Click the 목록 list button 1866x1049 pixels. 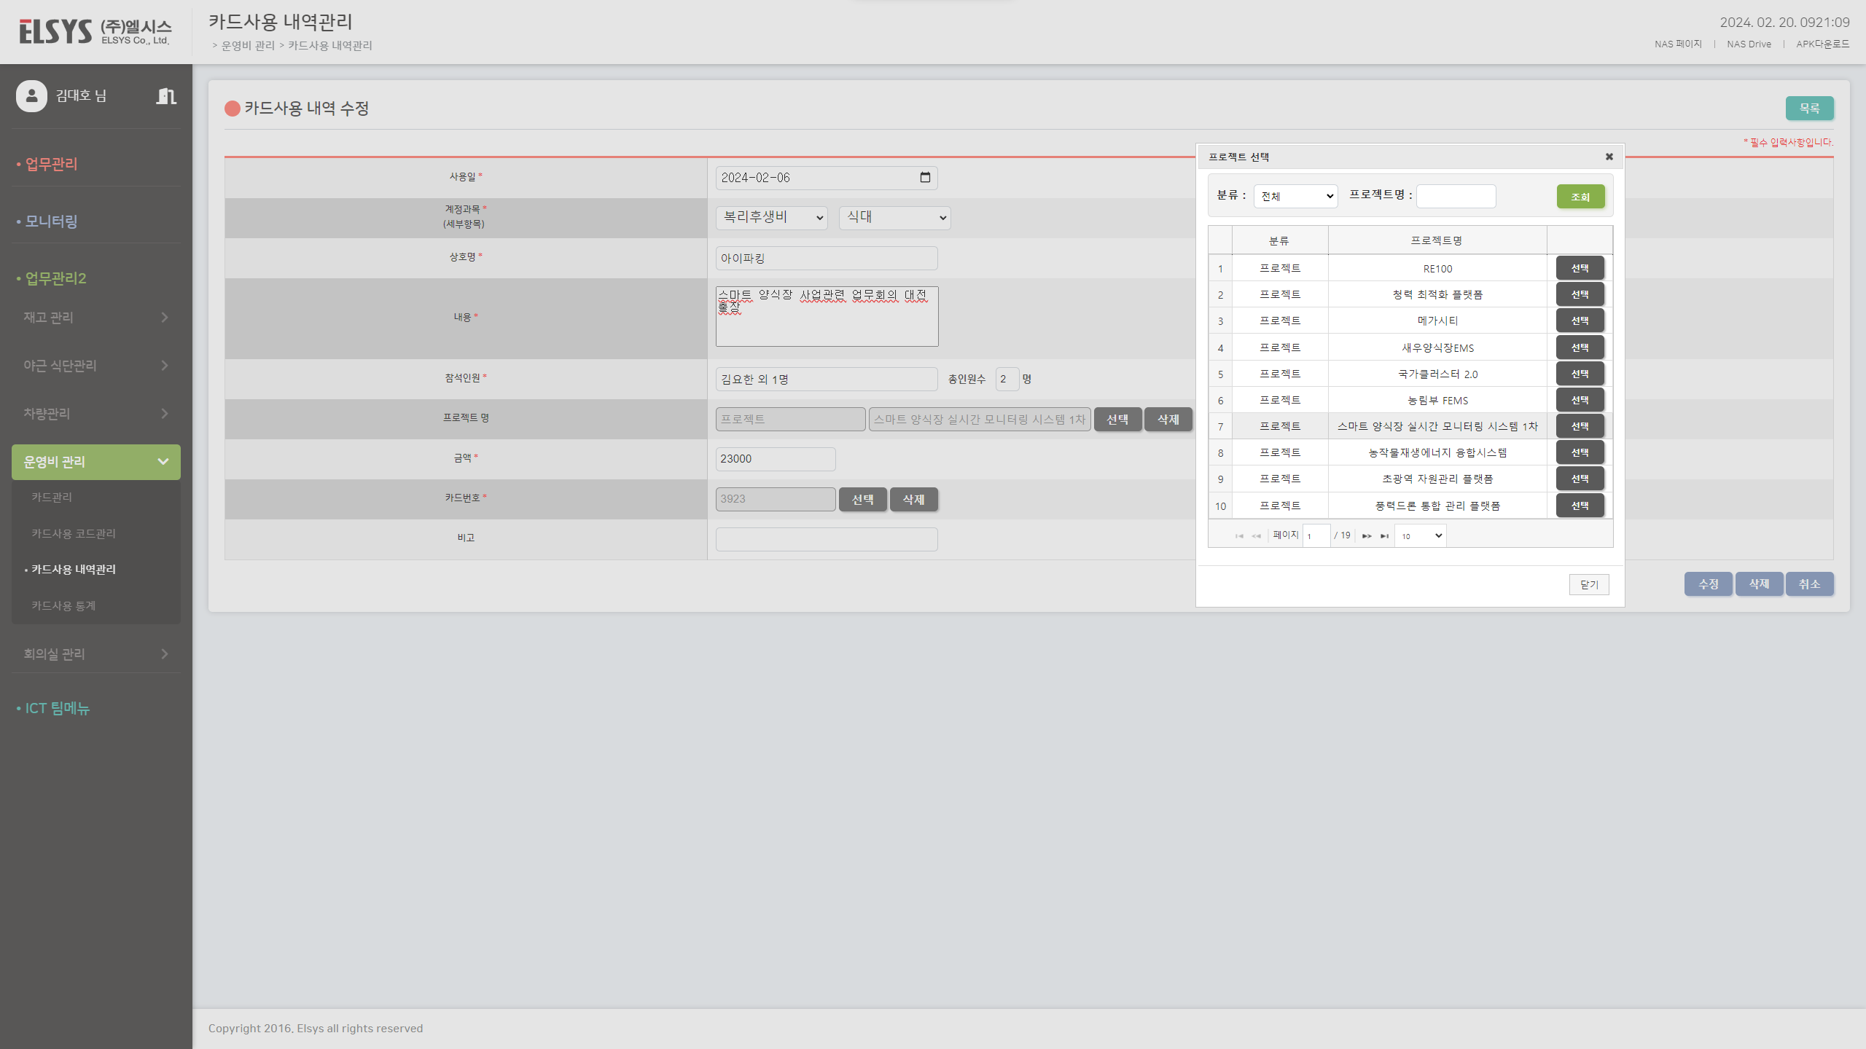[1809, 108]
